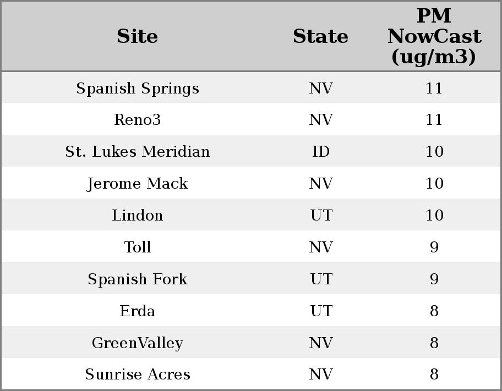The image size is (502, 391).
Task: Click the Site column header
Action: (x=138, y=36)
